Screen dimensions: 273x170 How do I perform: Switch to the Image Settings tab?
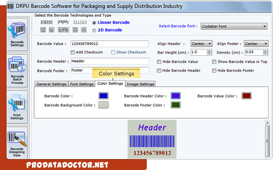[x=140, y=84]
